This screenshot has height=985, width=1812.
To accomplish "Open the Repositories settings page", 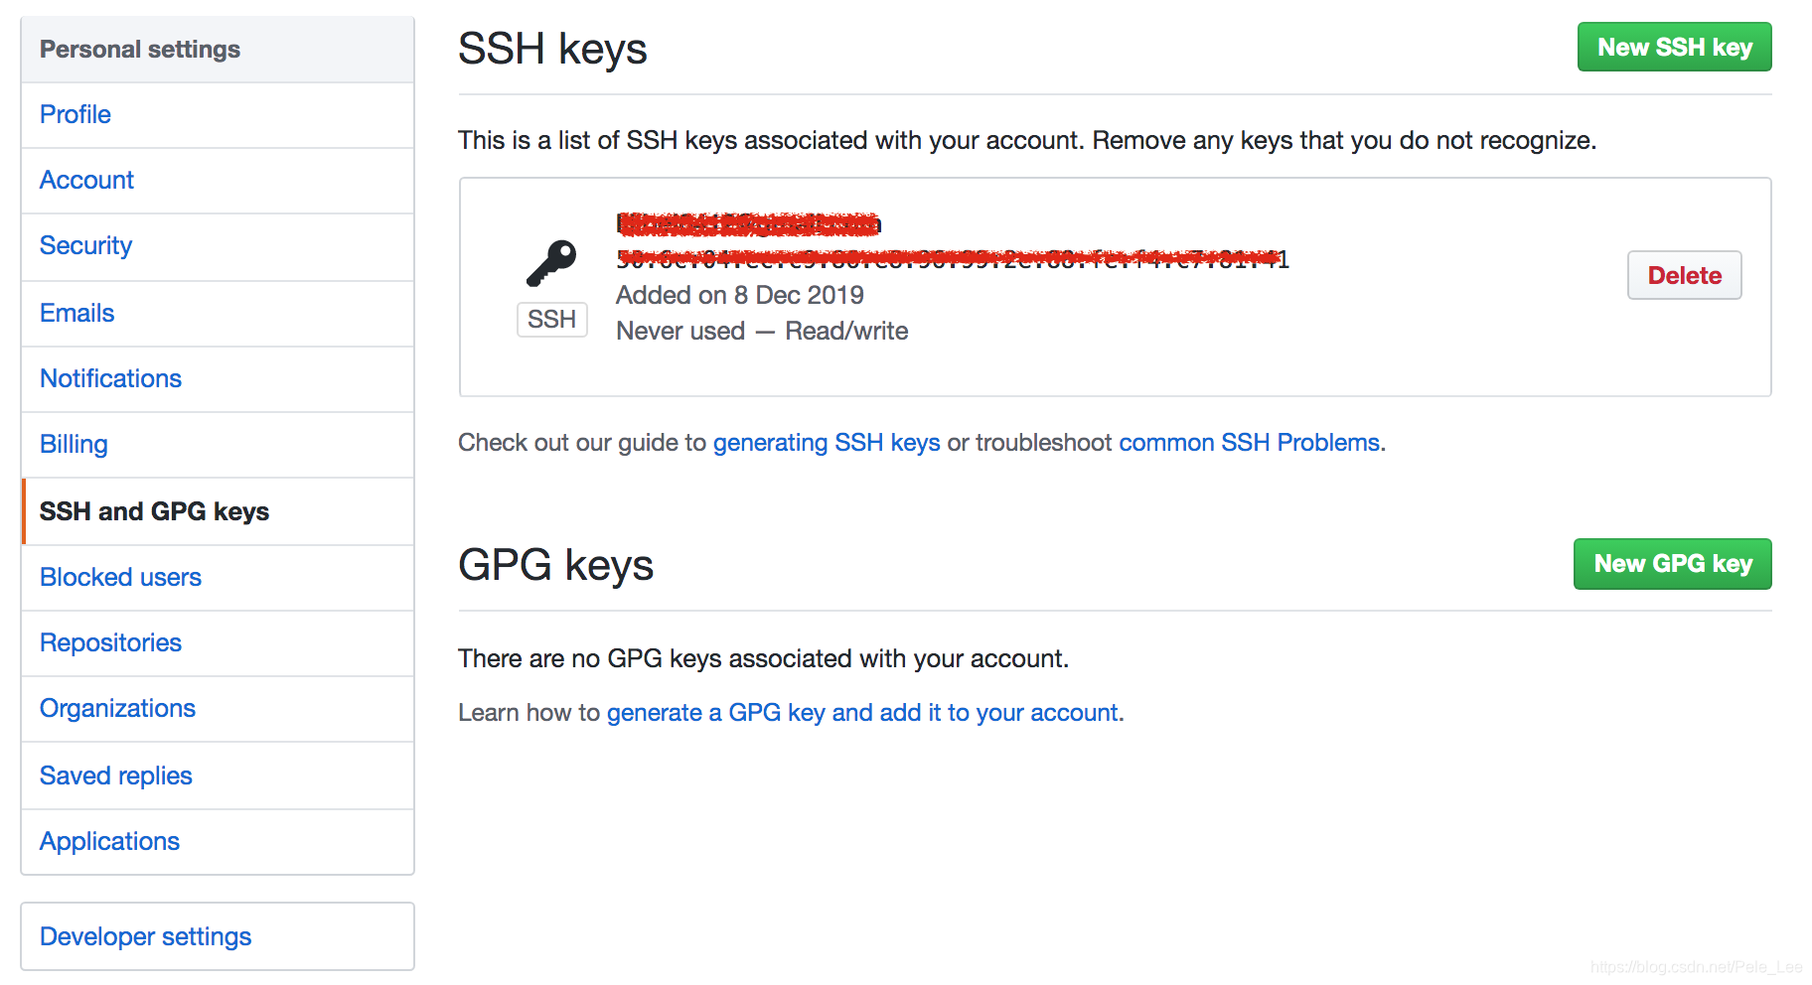I will [110, 642].
